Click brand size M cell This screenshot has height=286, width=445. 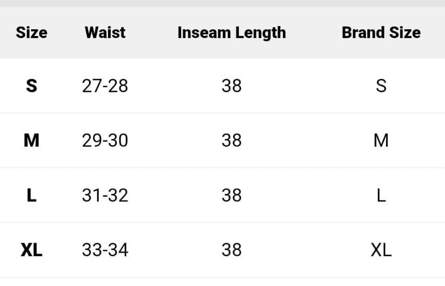(x=381, y=140)
